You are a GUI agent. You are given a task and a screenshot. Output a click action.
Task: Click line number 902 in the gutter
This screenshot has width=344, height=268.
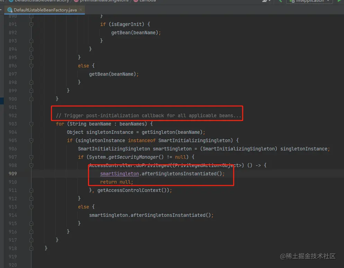coord(13,115)
